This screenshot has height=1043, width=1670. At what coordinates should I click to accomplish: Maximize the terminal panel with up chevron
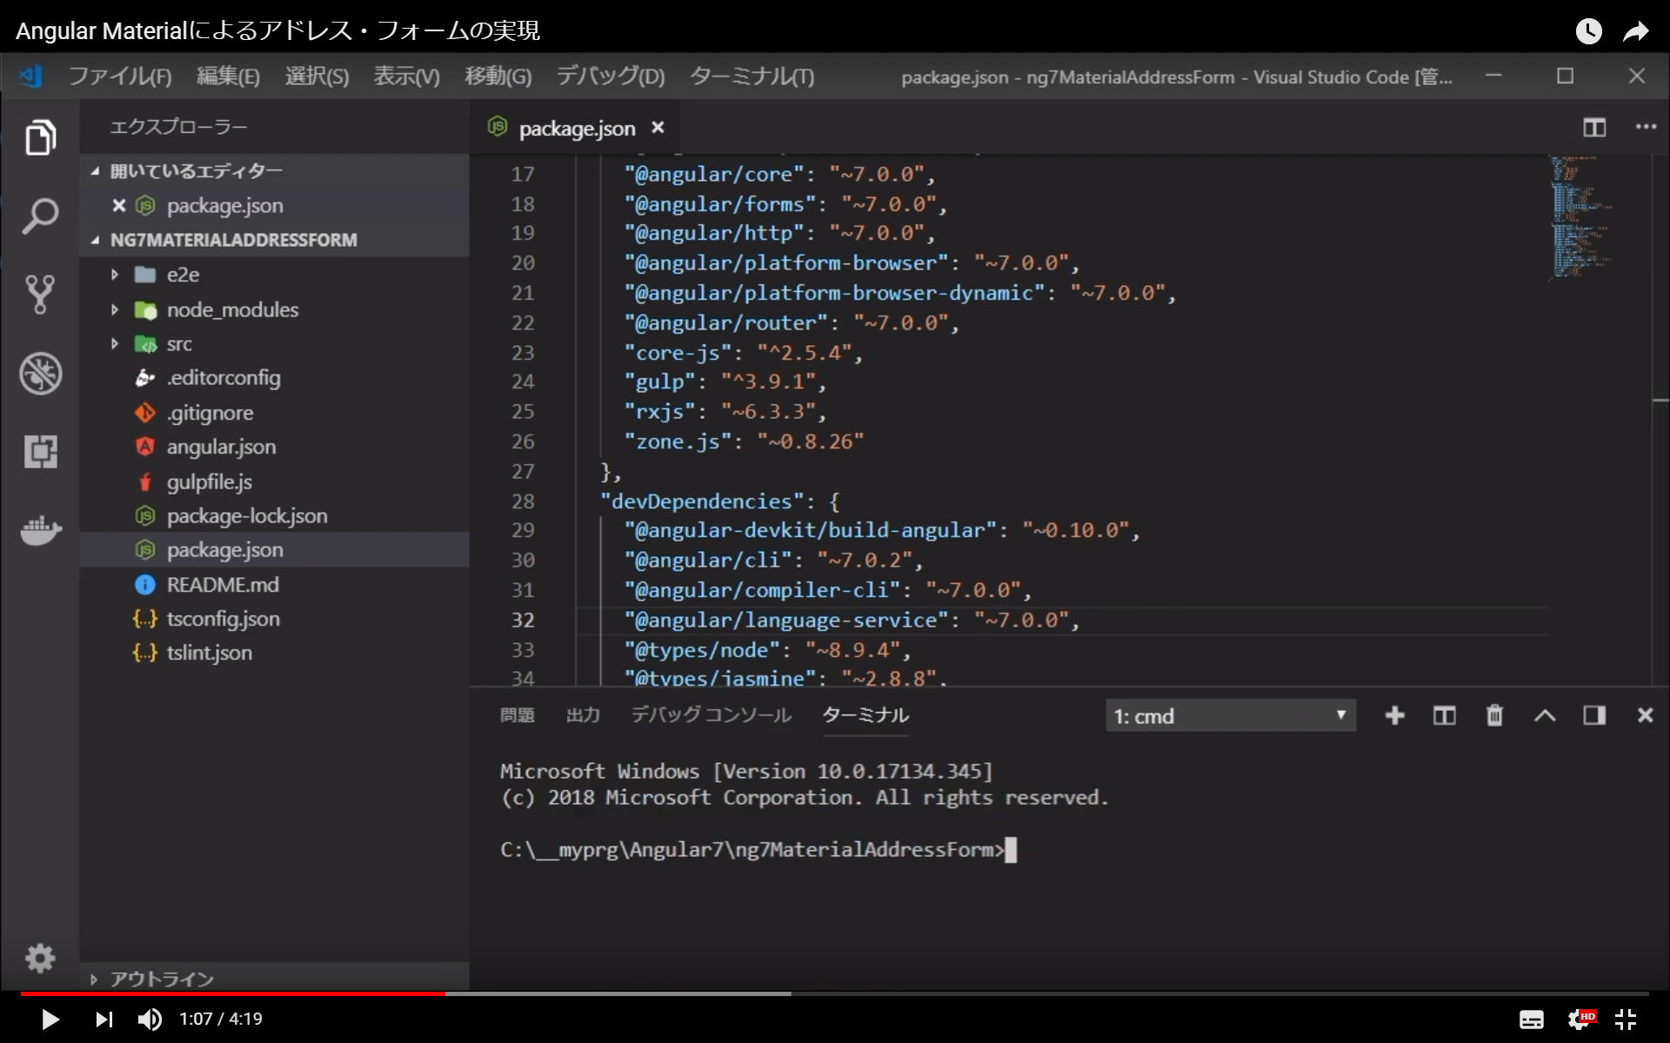pyautogui.click(x=1545, y=715)
